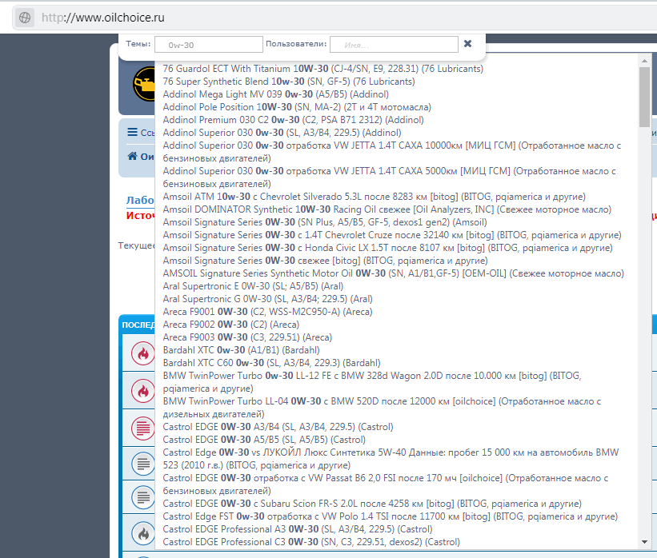Viewport: 657px width, 558px height.
Task: Open the topic with red lined-page icon
Action: click(x=143, y=428)
